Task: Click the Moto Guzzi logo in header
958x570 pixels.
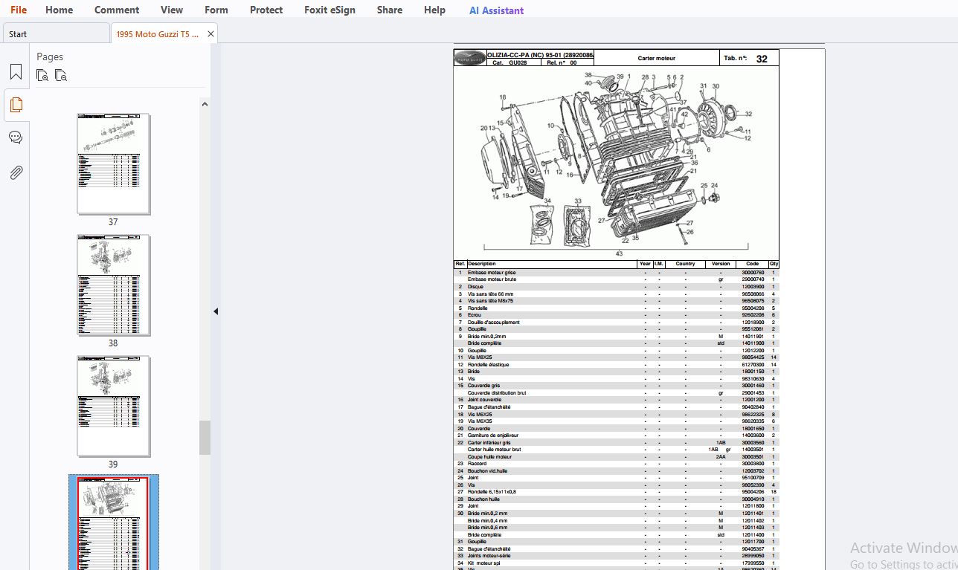Action: pos(470,58)
